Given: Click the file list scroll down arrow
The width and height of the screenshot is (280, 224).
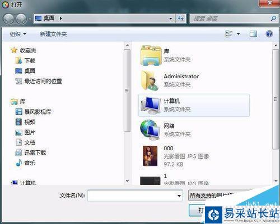Looking at the screenshot, I should click(x=276, y=181).
